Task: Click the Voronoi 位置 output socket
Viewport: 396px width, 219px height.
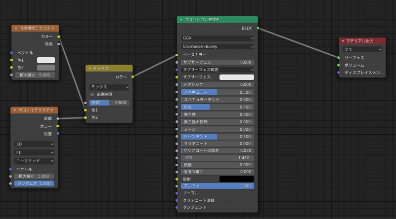Action: click(58, 134)
